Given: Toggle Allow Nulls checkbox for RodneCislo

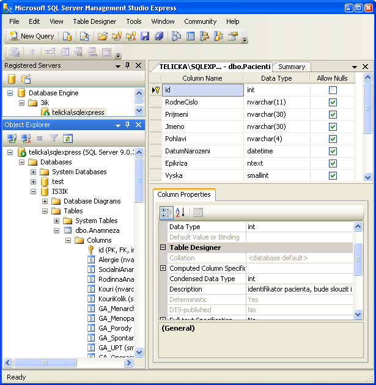Looking at the screenshot, I should (333, 103).
